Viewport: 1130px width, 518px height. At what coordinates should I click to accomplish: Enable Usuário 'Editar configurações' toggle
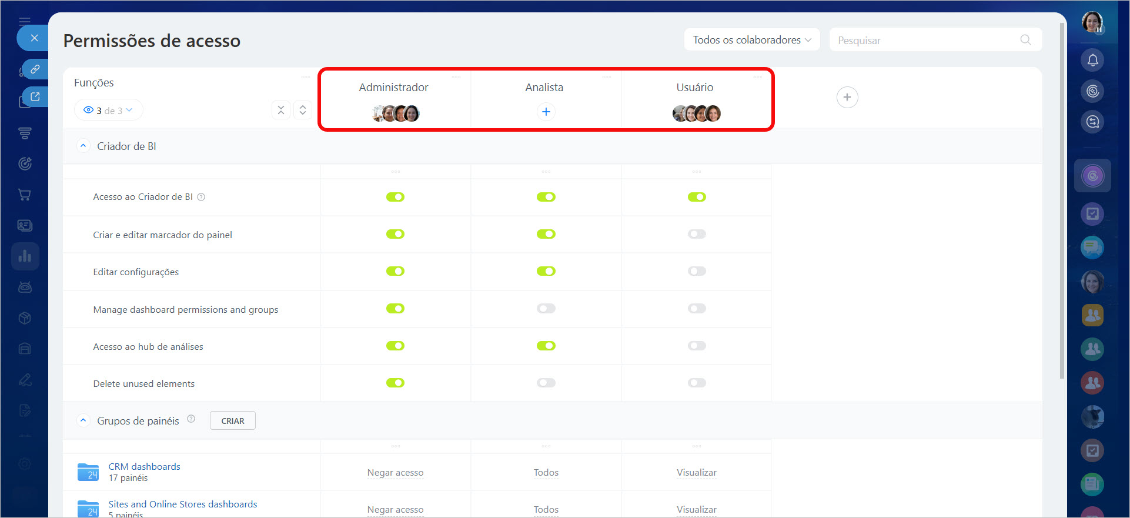tap(697, 271)
